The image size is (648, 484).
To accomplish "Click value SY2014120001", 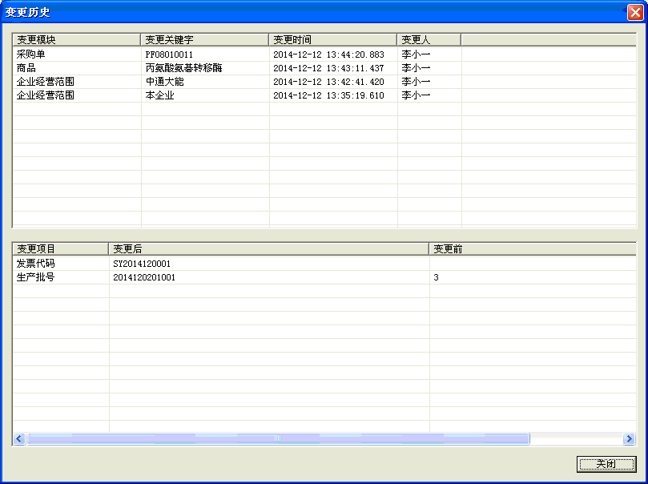I will 142,264.
